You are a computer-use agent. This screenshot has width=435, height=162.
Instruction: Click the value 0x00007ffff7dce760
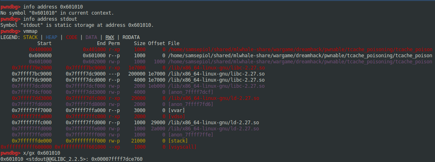tap(117, 159)
